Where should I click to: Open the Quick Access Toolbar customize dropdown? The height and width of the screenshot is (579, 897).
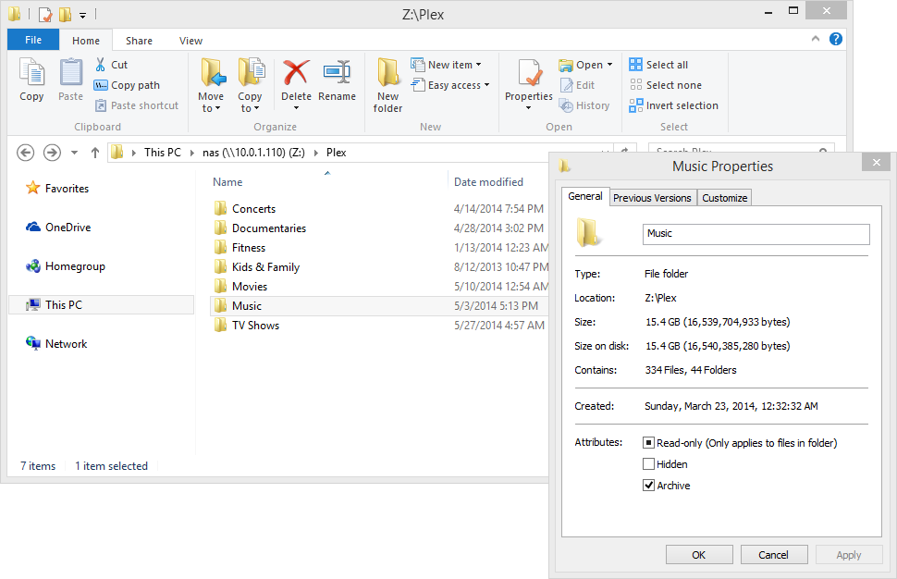pos(82,15)
